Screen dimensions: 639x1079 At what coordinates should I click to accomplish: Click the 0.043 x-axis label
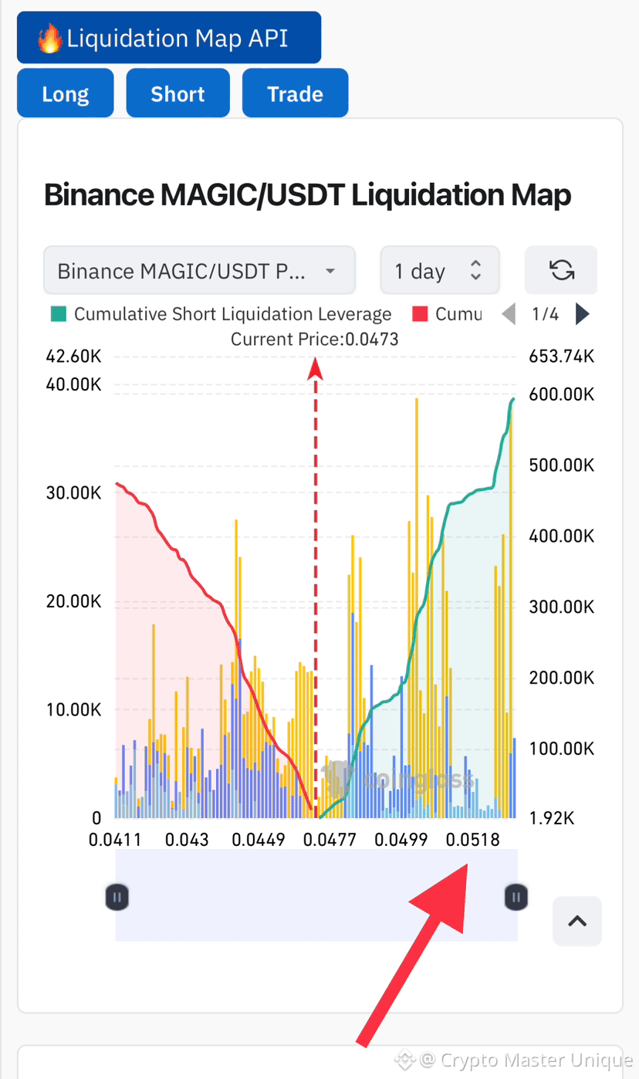coord(187,840)
